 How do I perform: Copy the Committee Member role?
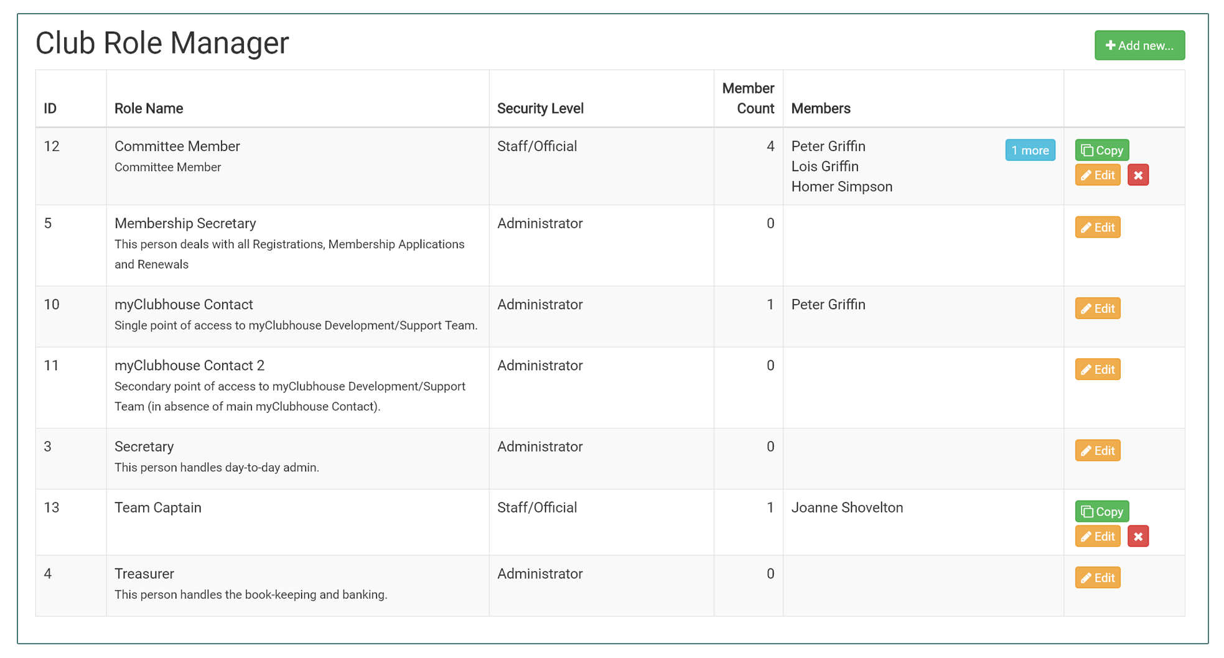point(1101,151)
